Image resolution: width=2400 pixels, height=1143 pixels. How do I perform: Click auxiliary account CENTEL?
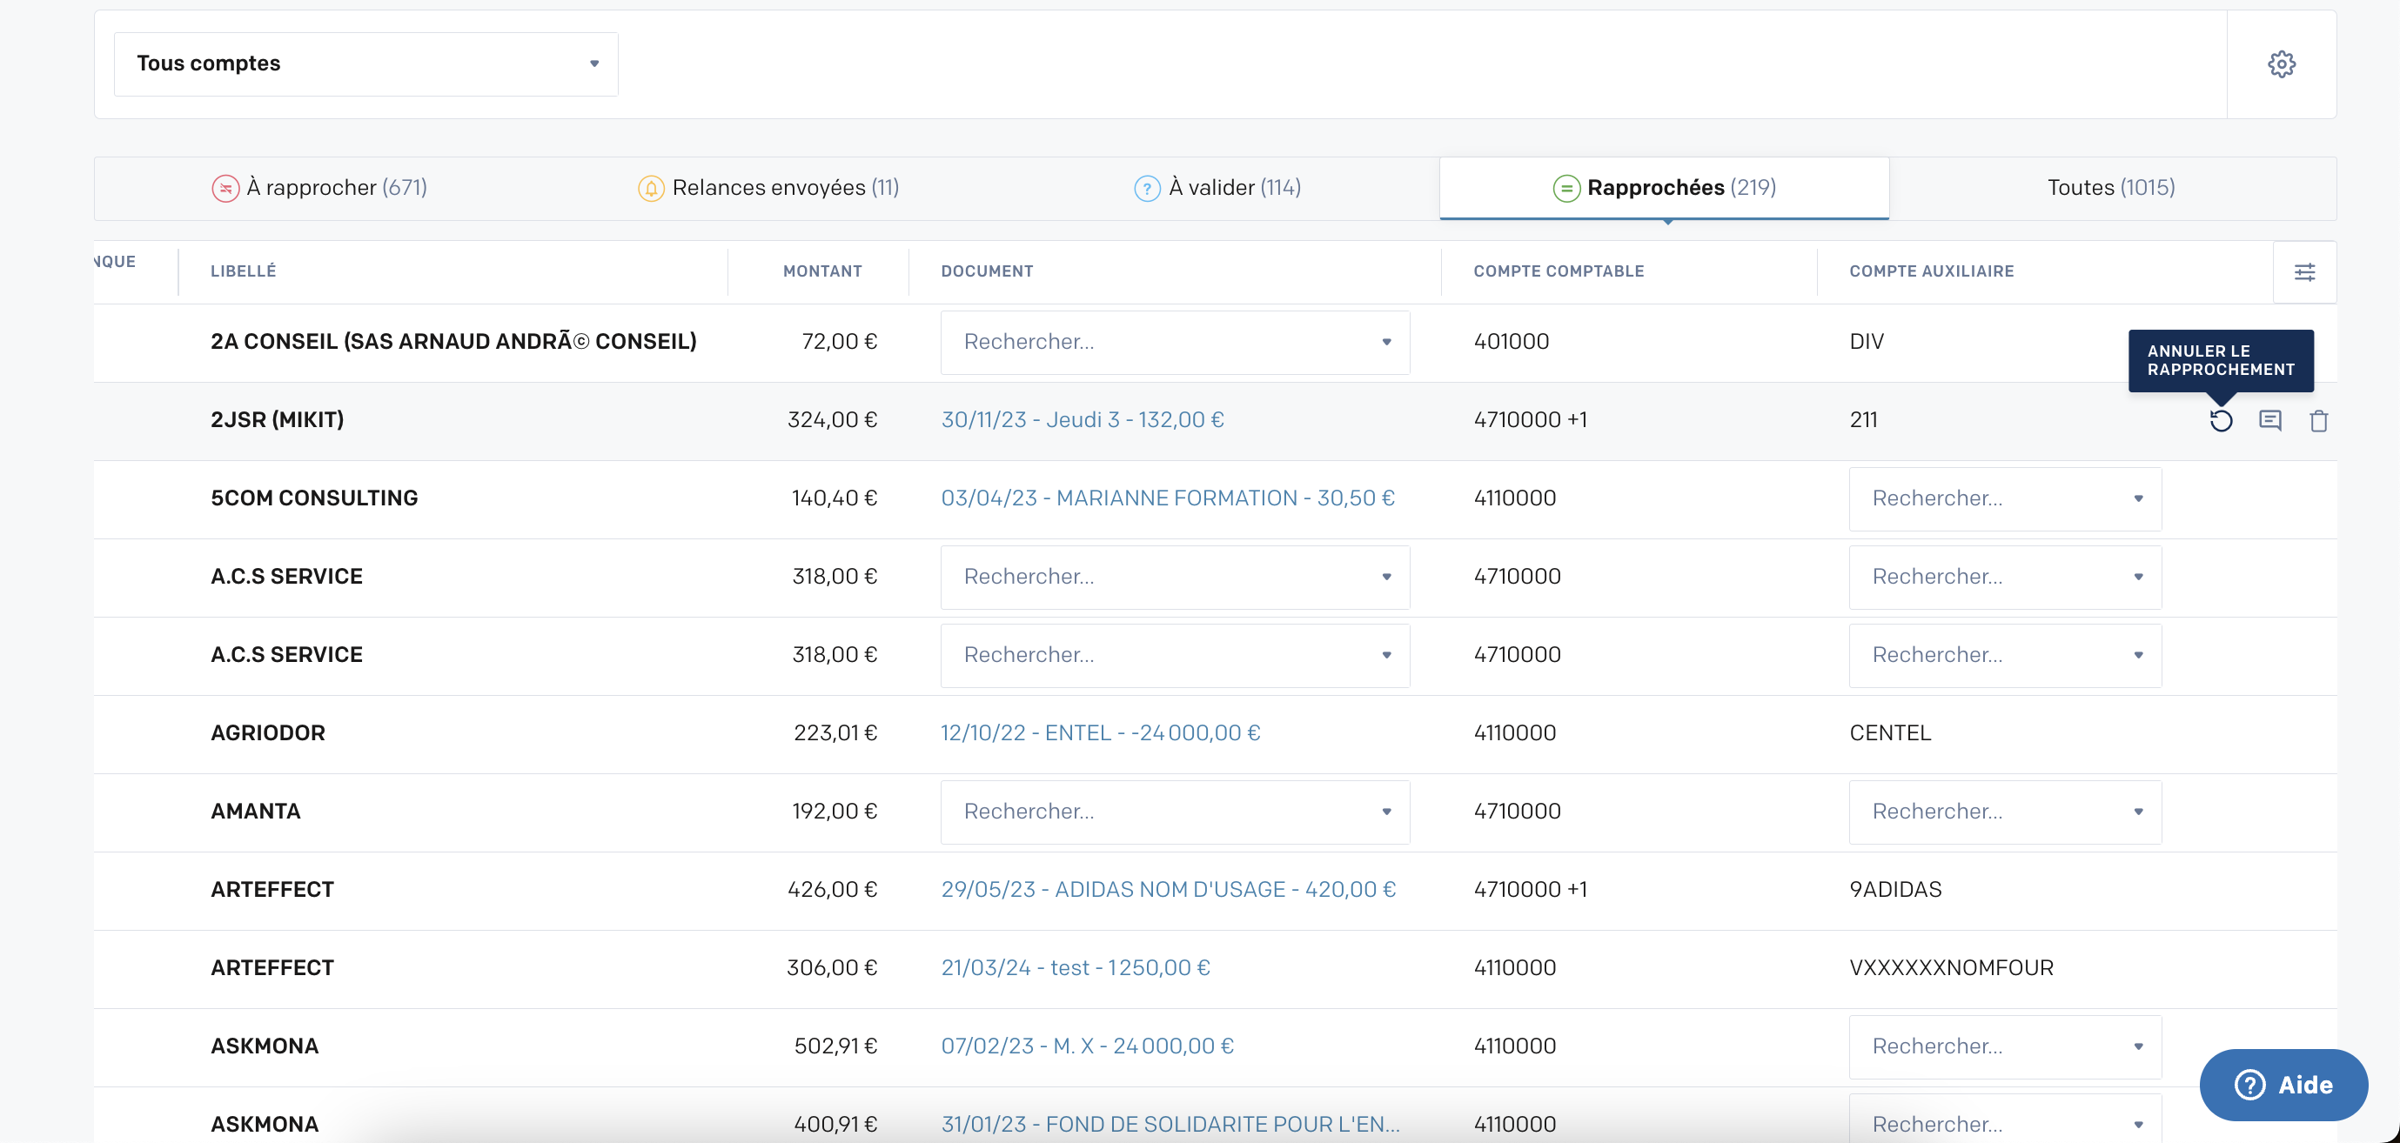pos(1890,733)
